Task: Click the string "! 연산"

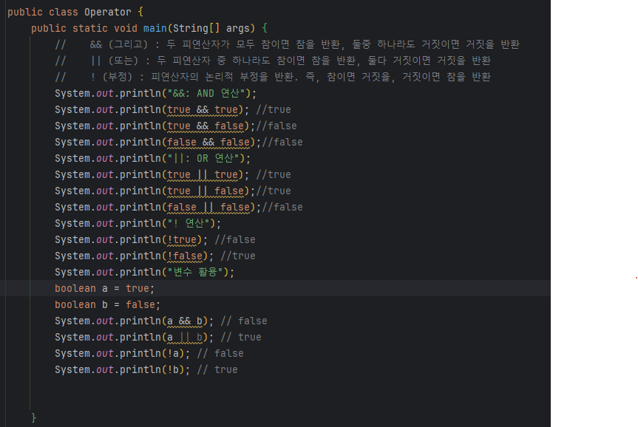Action: [x=189, y=224]
